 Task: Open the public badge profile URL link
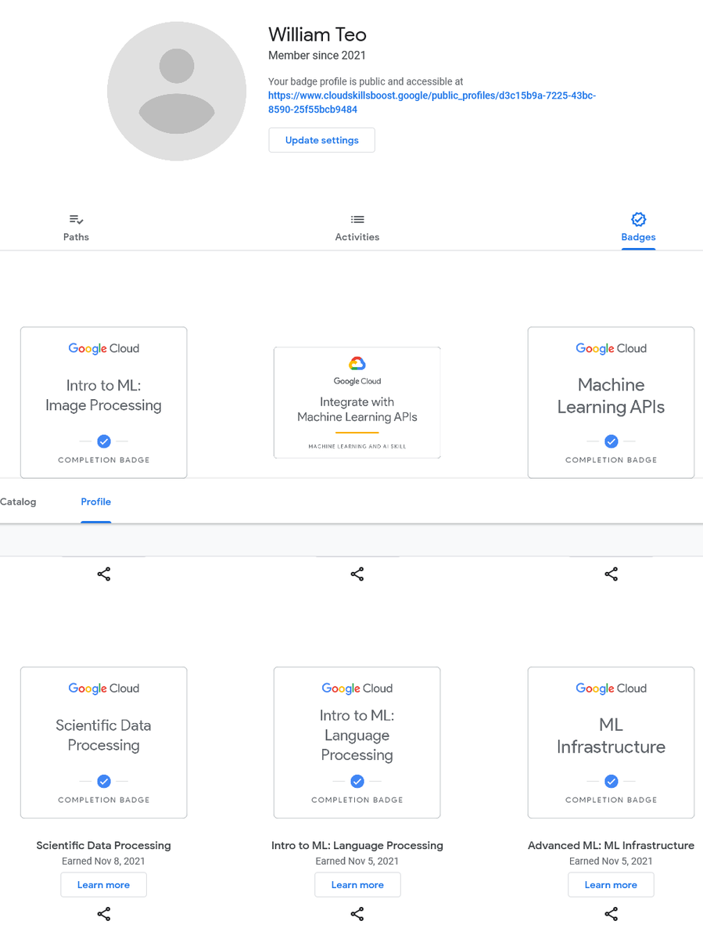[x=432, y=103]
